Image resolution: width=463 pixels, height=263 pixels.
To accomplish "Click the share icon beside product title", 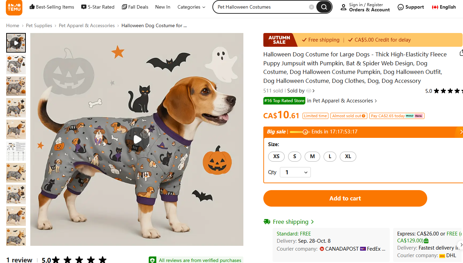I will (x=461, y=53).
